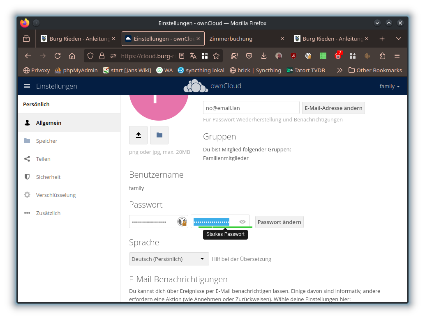This screenshot has height=320, width=425.
Task: Open Speicher settings in sidebar
Action: (x=46, y=141)
